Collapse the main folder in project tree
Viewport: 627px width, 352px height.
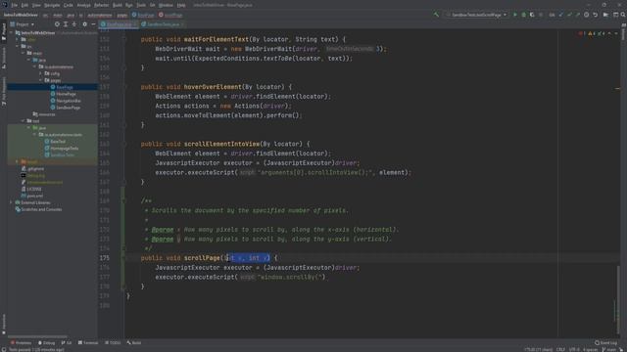24,53
